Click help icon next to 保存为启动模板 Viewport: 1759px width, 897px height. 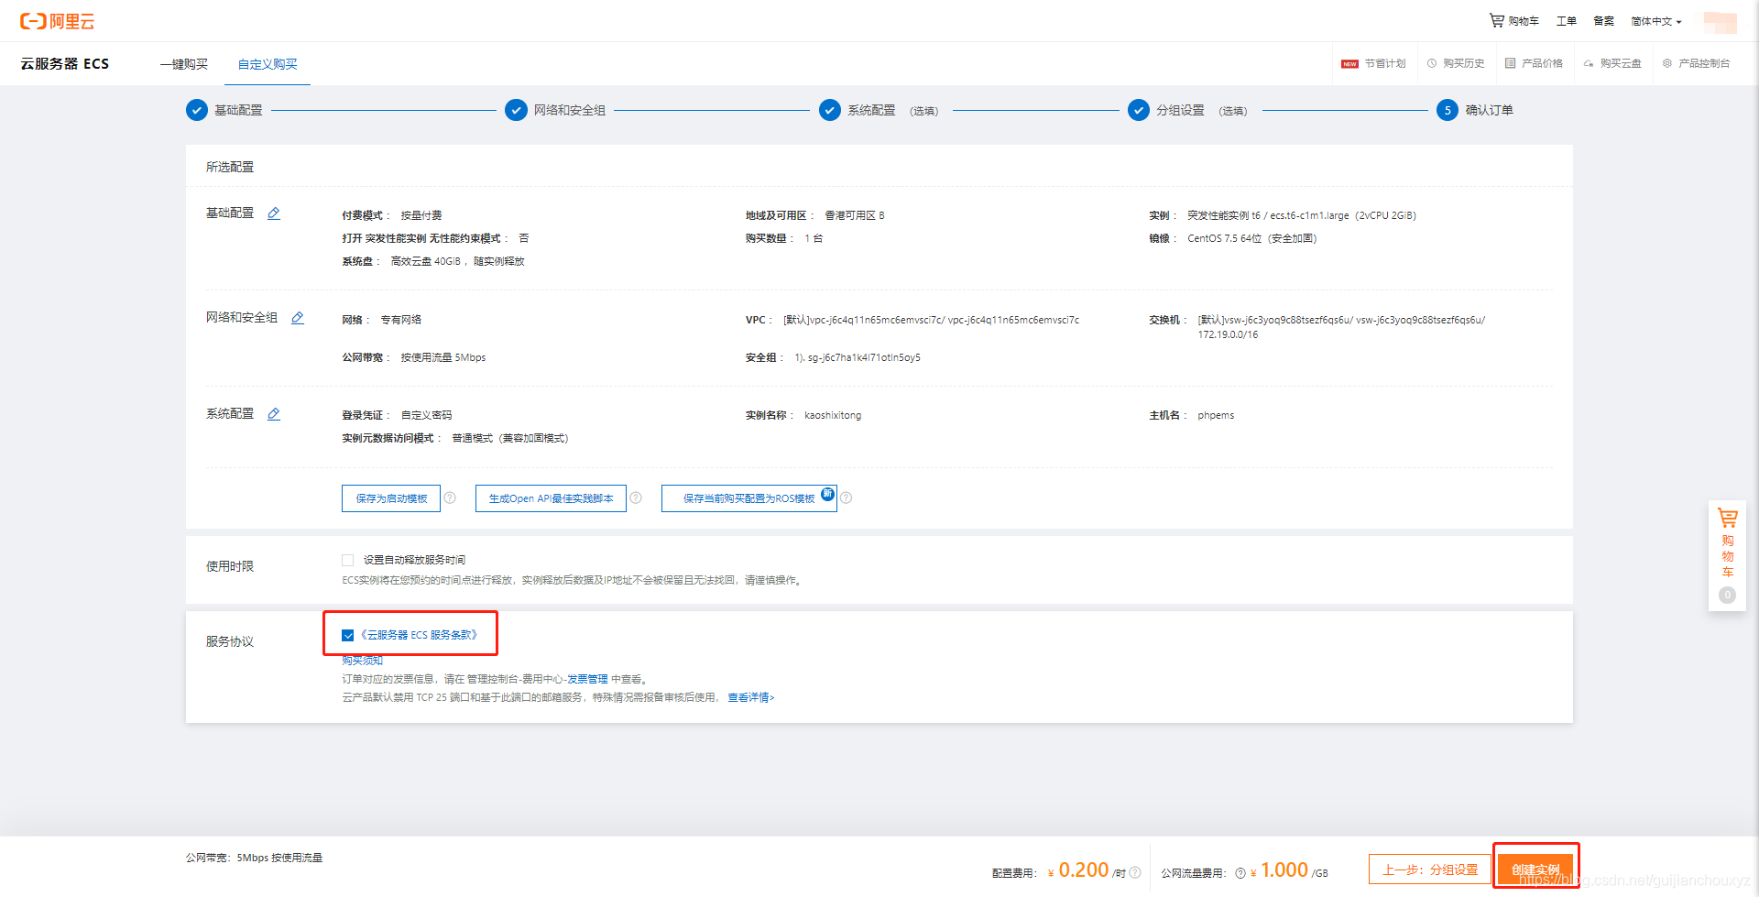pos(450,498)
